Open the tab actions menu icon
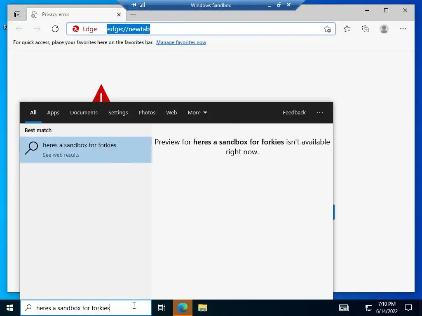Image resolution: width=422 pixels, height=316 pixels. pyautogui.click(x=17, y=14)
